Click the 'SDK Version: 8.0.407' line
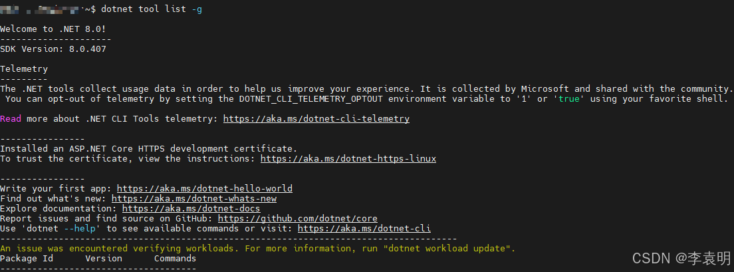Image resolution: width=734 pixels, height=272 pixels. pyautogui.click(x=53, y=49)
